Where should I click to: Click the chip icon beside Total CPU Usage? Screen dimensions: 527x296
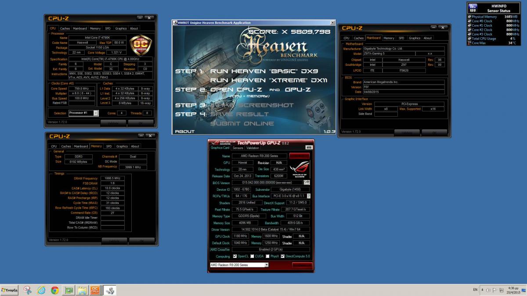pos(469,39)
